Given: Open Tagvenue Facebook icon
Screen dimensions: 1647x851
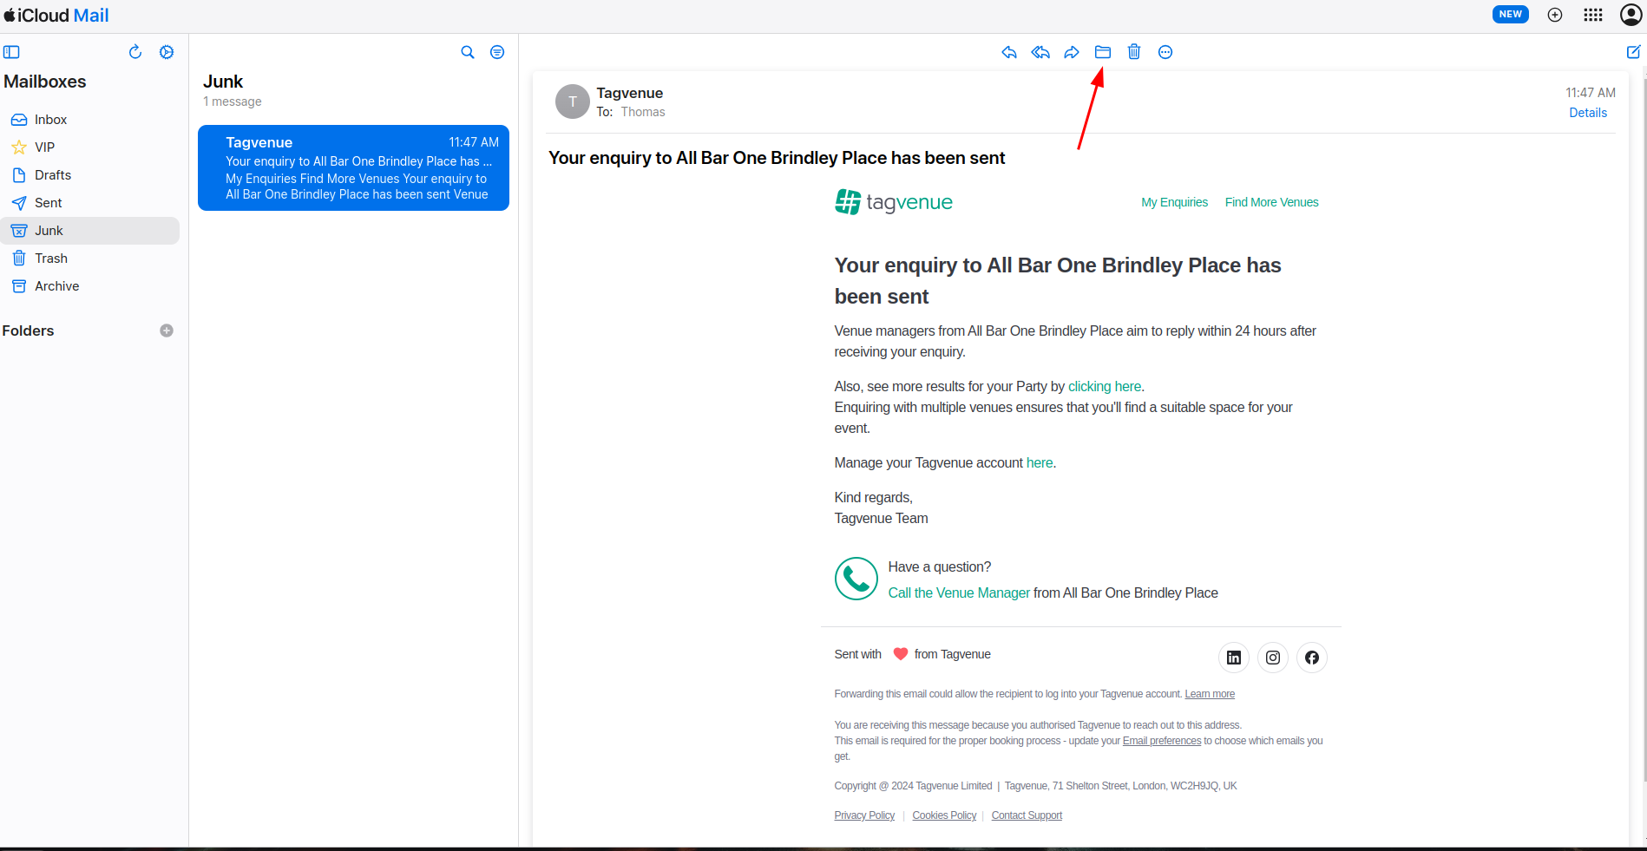Looking at the screenshot, I should 1312,658.
